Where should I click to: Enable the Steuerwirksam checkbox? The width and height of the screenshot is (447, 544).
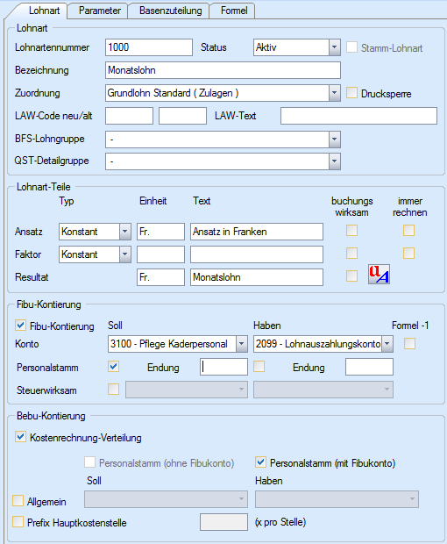(114, 390)
